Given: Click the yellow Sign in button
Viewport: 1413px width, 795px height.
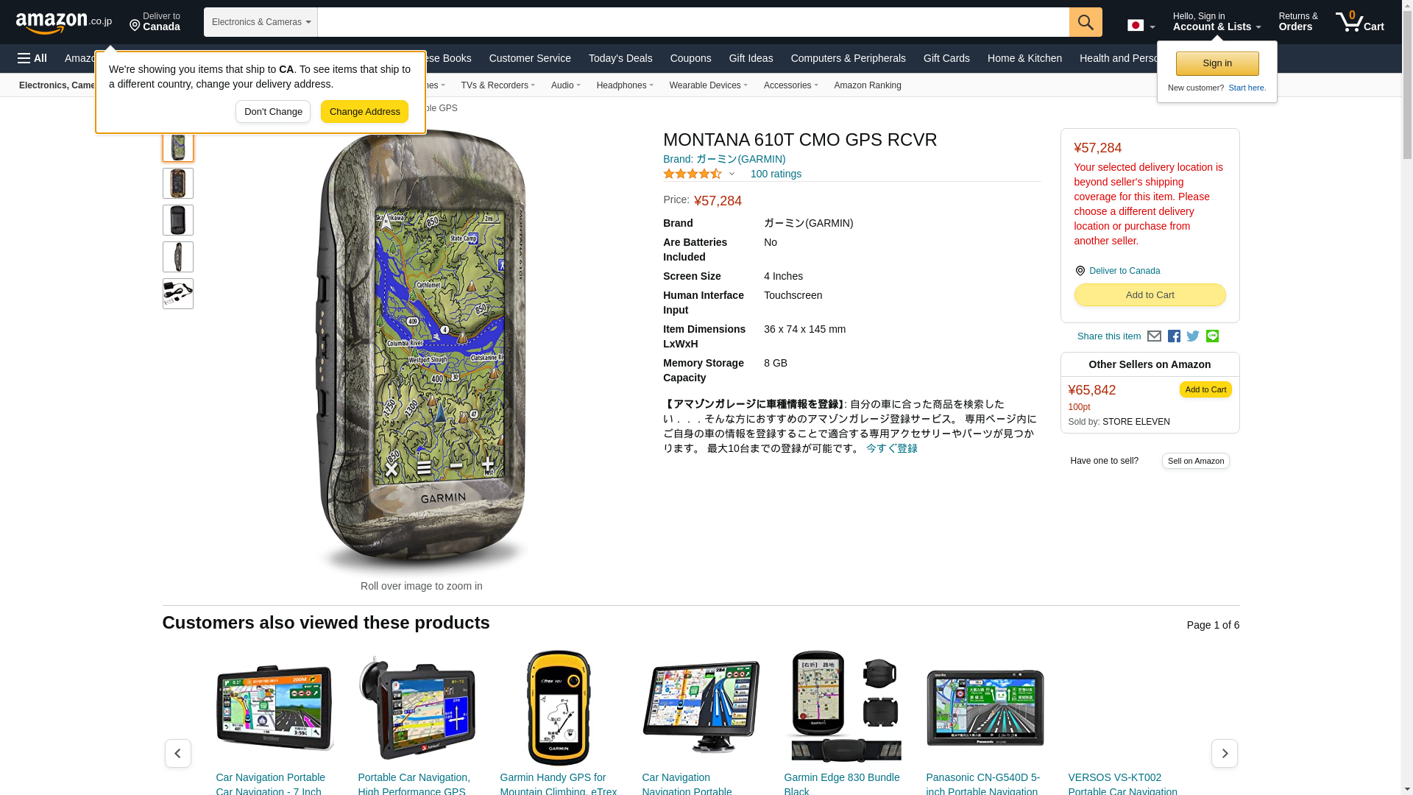Looking at the screenshot, I should [x=1217, y=63].
